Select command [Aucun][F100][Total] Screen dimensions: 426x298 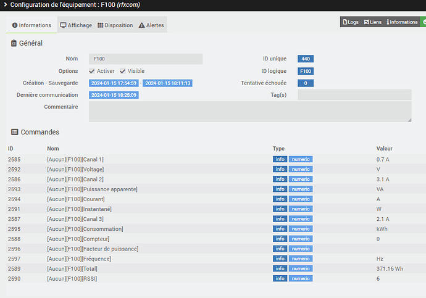[72, 268]
